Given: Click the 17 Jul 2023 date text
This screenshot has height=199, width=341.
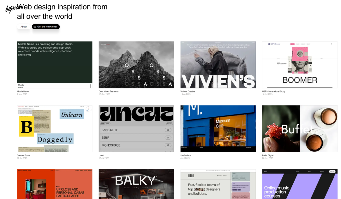Looking at the screenshot, I should [22, 158].
